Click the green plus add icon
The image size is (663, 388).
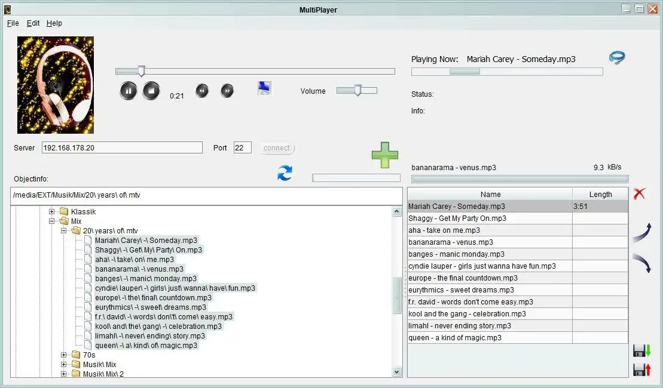385,155
